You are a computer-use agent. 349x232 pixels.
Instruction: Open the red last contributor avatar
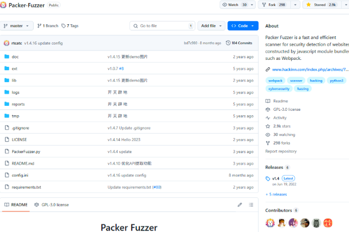point(328,223)
